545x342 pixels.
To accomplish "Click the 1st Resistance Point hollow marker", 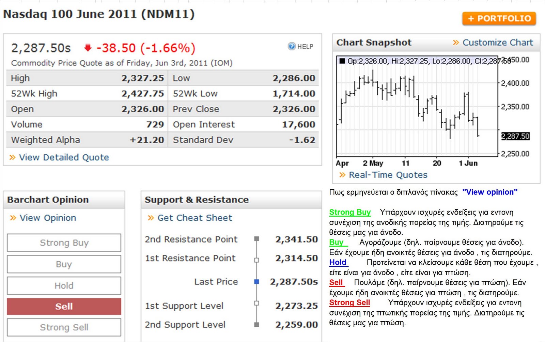I will (x=256, y=260).
